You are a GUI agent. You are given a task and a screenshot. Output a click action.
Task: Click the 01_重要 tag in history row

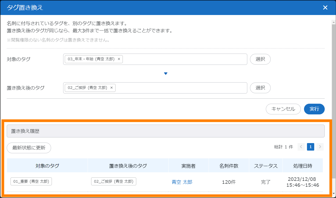(31, 181)
